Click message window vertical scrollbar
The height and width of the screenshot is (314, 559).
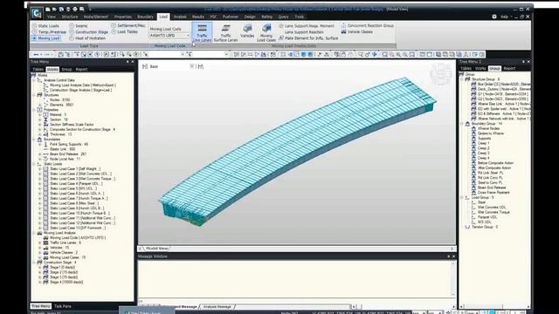[x=453, y=279]
